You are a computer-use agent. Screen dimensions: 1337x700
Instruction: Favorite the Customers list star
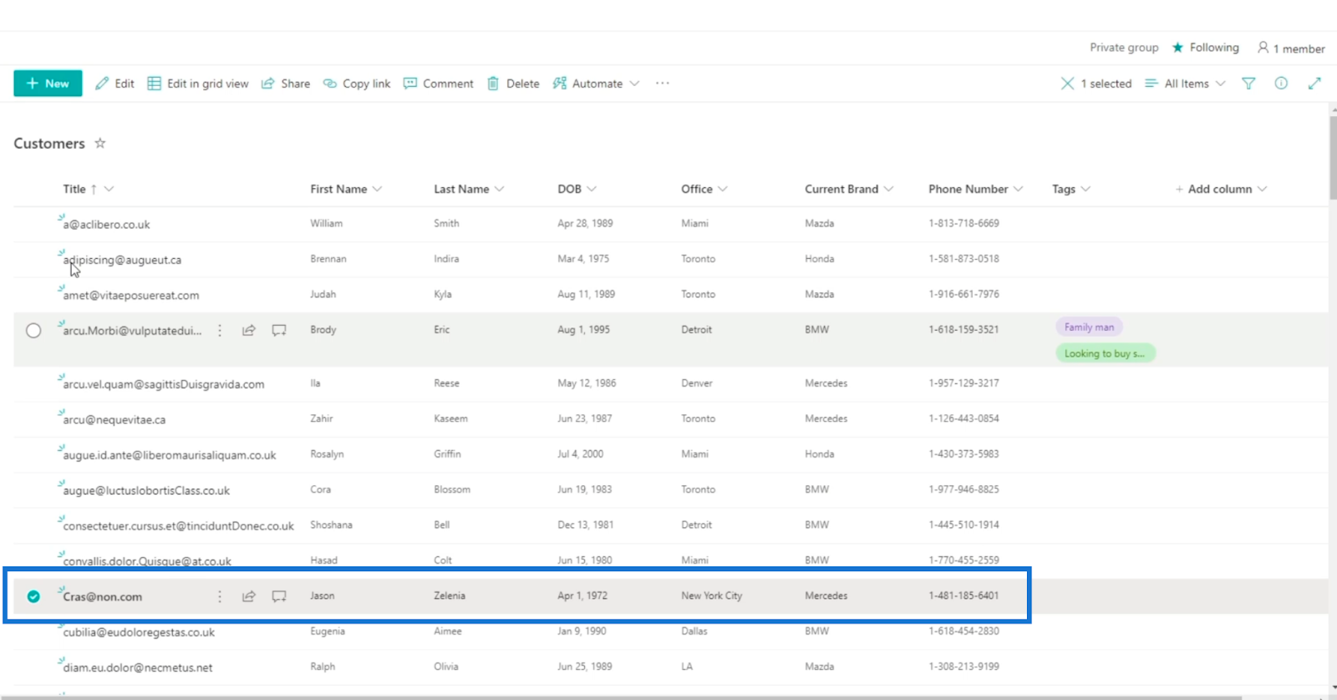click(100, 143)
